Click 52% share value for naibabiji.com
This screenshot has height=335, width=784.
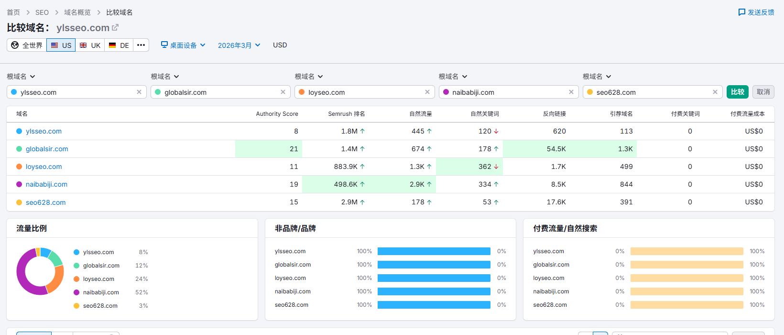coord(142,292)
